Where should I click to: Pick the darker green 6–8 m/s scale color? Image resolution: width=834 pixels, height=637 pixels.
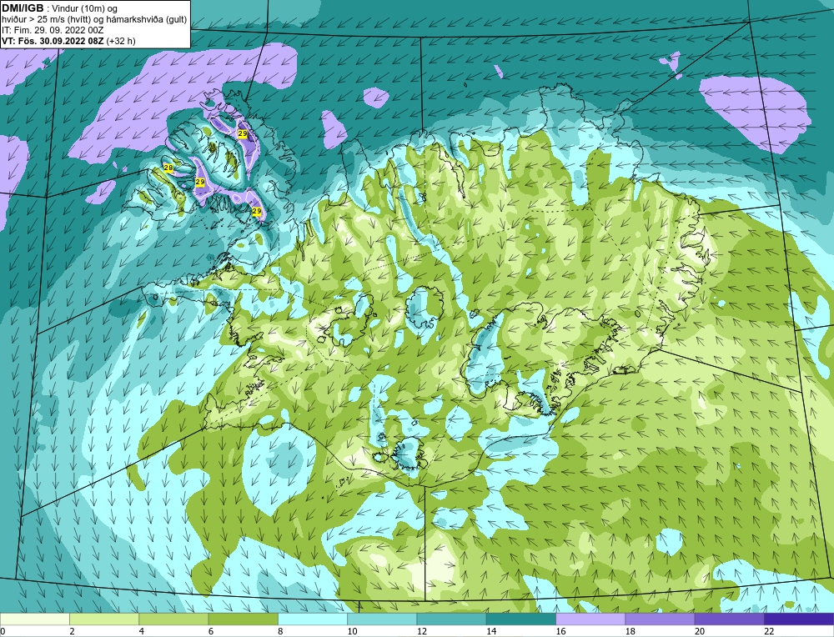point(243,619)
